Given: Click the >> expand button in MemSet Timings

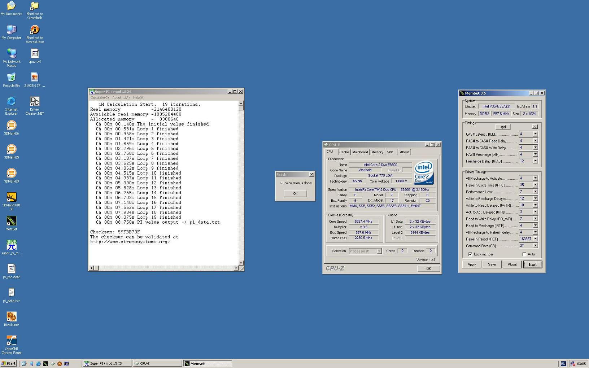Looking at the screenshot, I should point(535,127).
